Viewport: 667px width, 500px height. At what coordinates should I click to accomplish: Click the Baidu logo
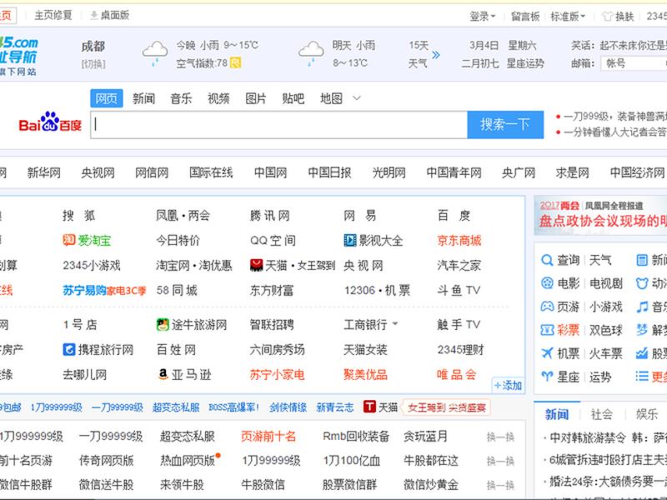coord(50,122)
